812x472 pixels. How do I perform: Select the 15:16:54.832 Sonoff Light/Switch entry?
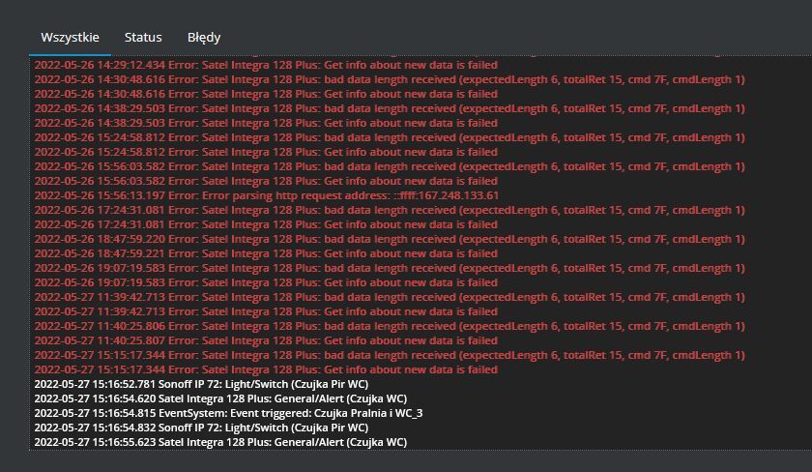tap(201, 428)
